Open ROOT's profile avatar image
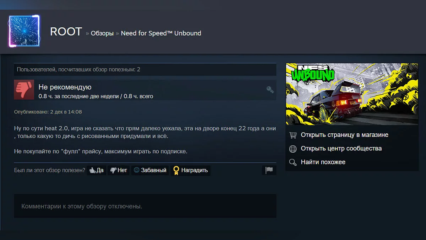This screenshot has height=240, width=426. [x=24, y=31]
